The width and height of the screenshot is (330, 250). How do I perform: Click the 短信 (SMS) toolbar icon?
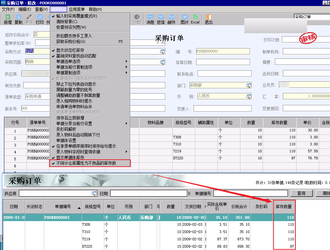click(x=161, y=19)
